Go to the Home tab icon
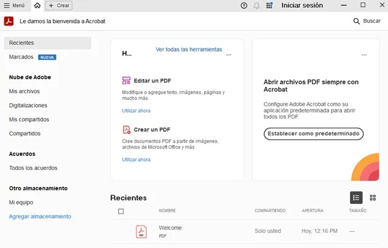Image resolution: width=388 pixels, height=248 pixels. coord(38,5)
